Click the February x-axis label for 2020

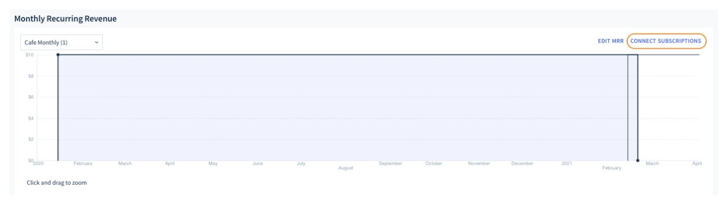83,164
